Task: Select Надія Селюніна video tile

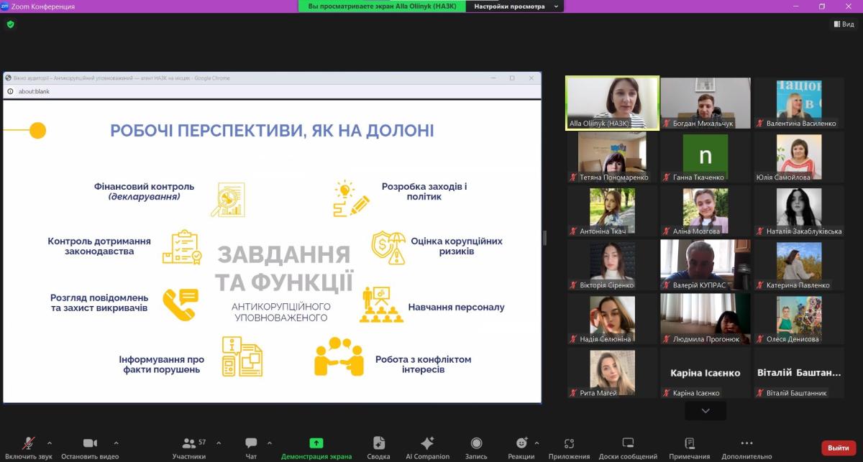Action: 612,318
